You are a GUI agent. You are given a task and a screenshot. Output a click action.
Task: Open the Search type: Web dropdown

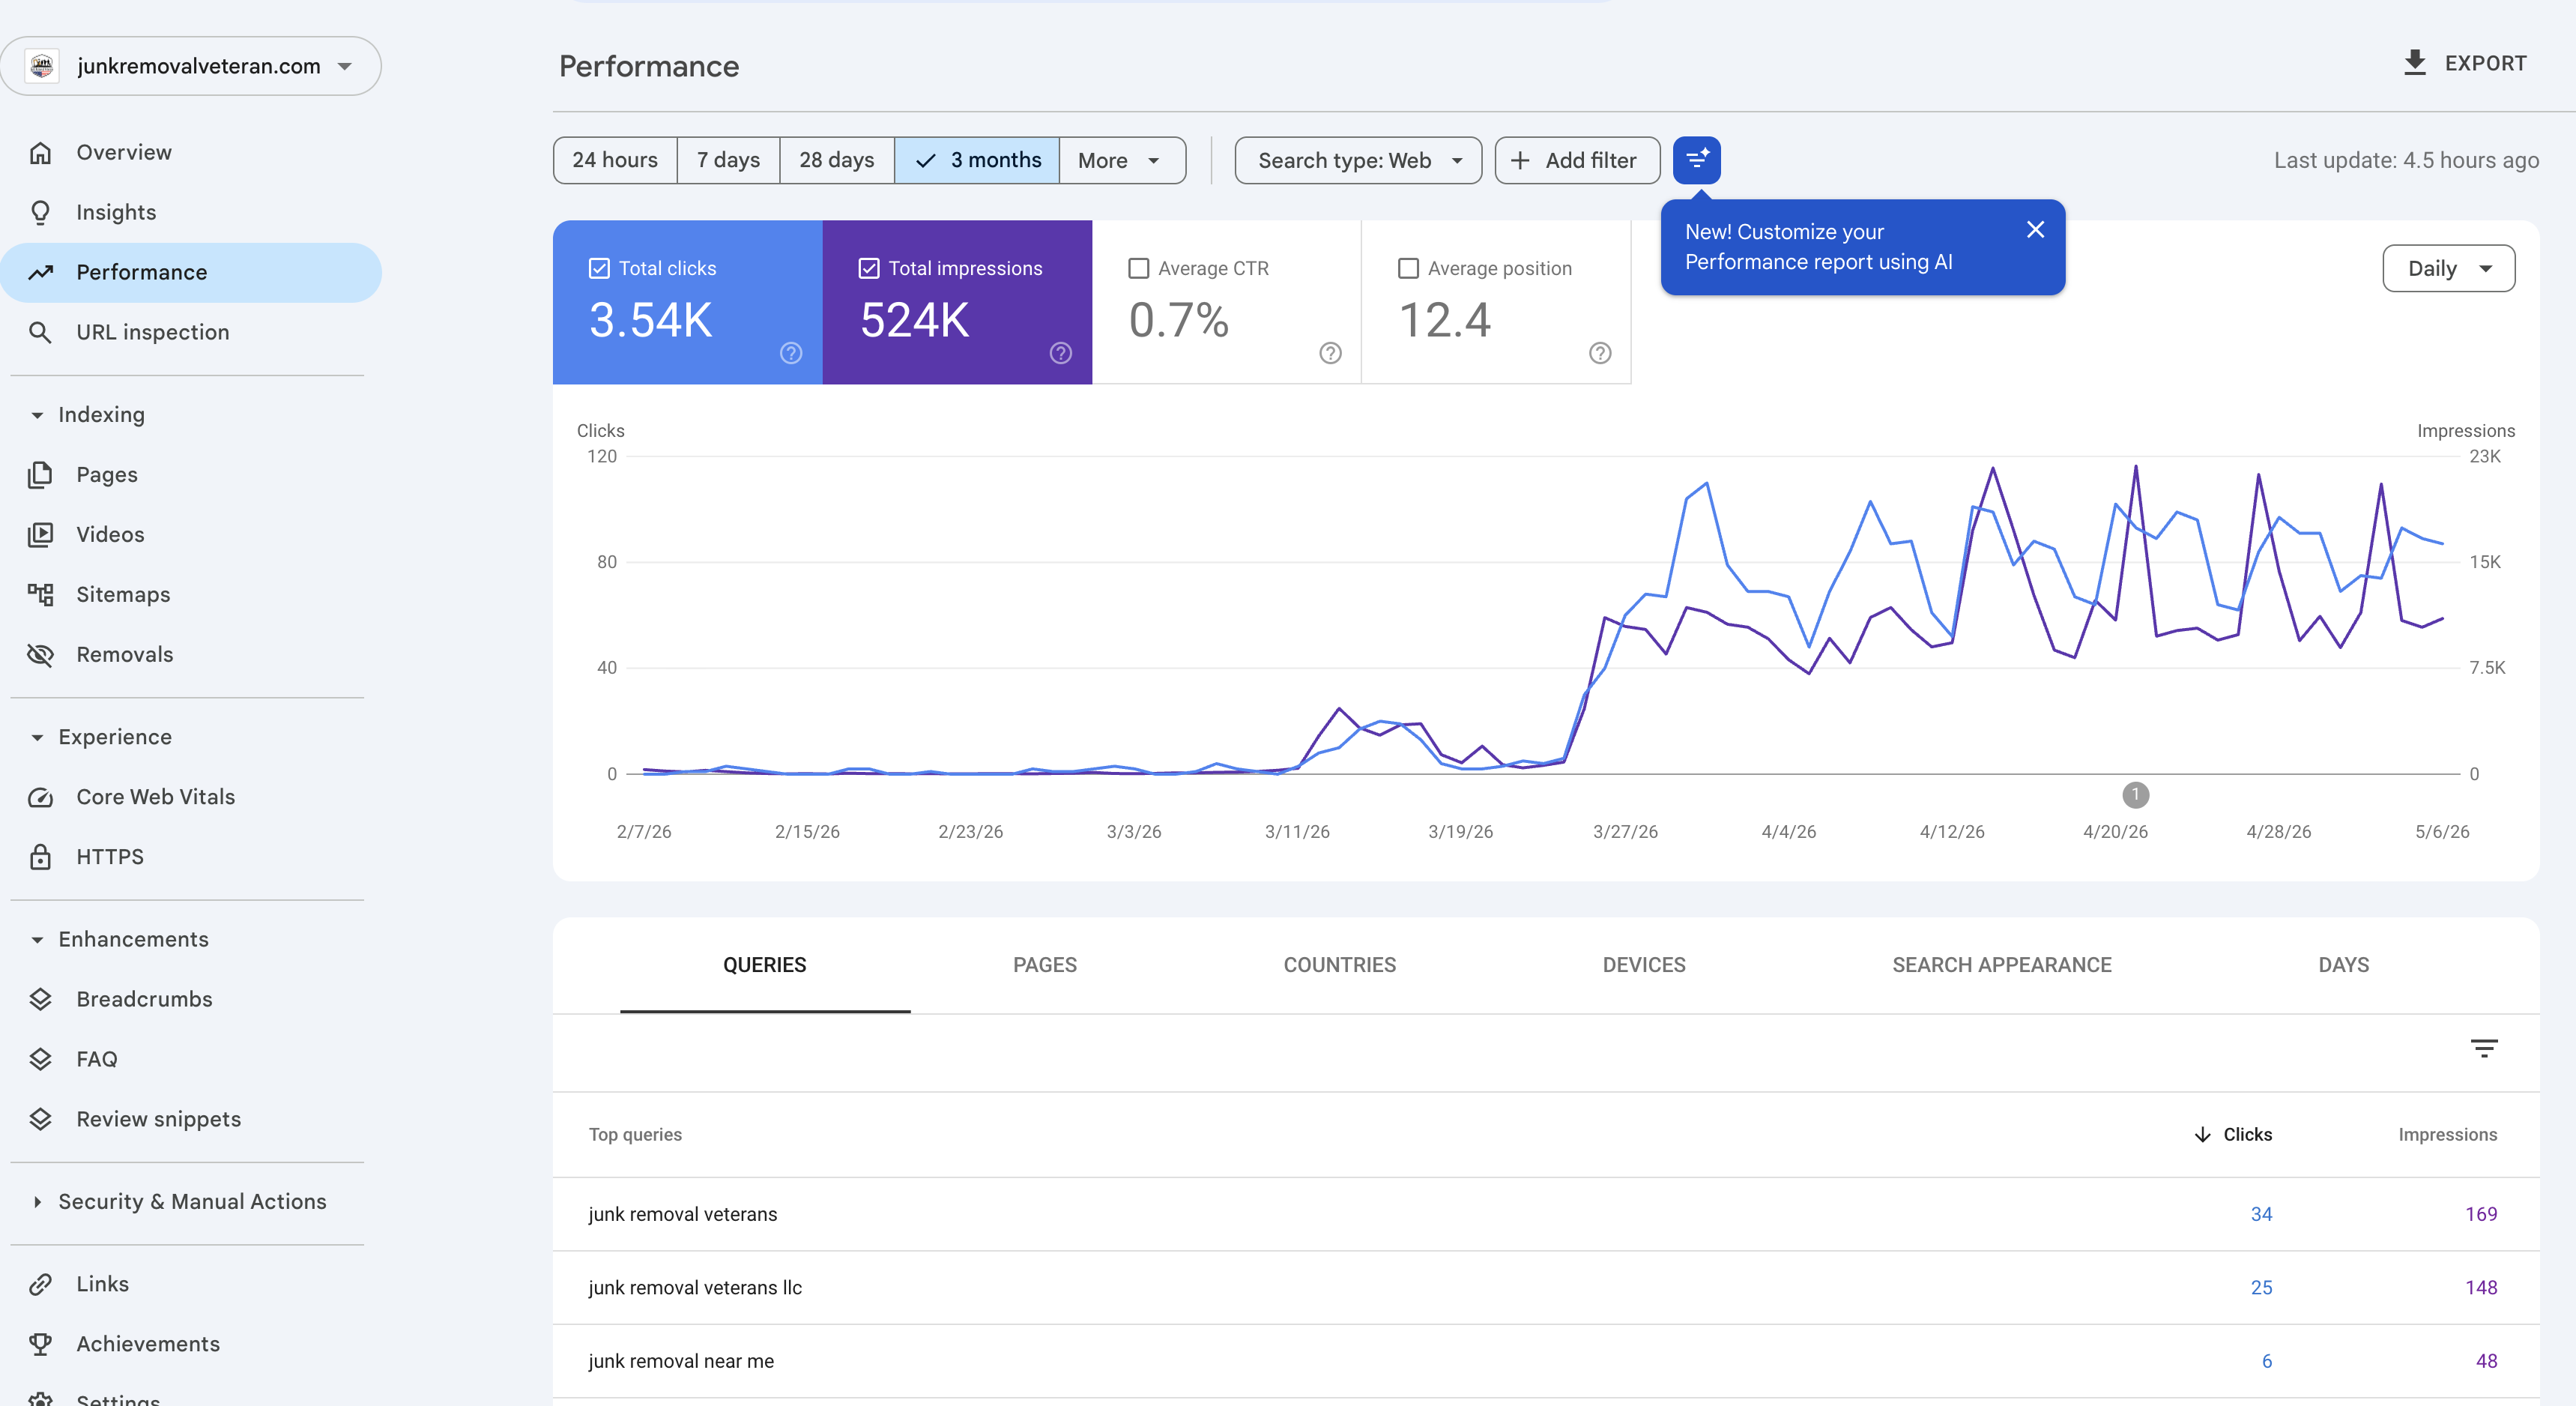[x=1358, y=160]
